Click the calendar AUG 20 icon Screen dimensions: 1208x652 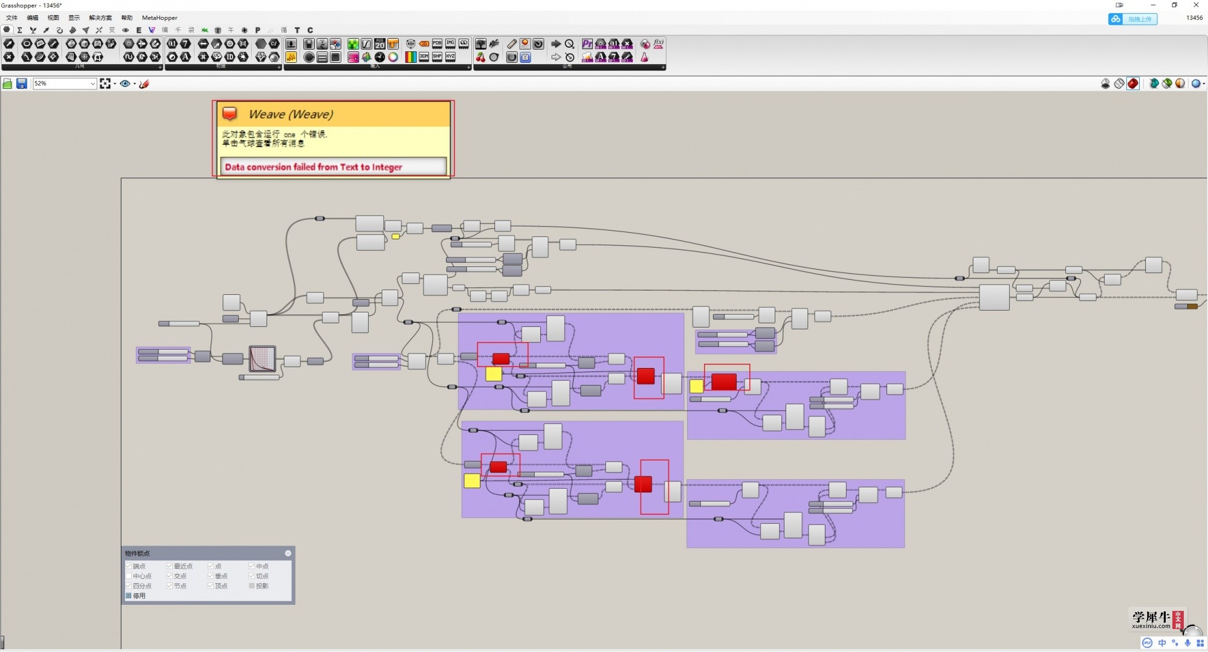click(380, 44)
